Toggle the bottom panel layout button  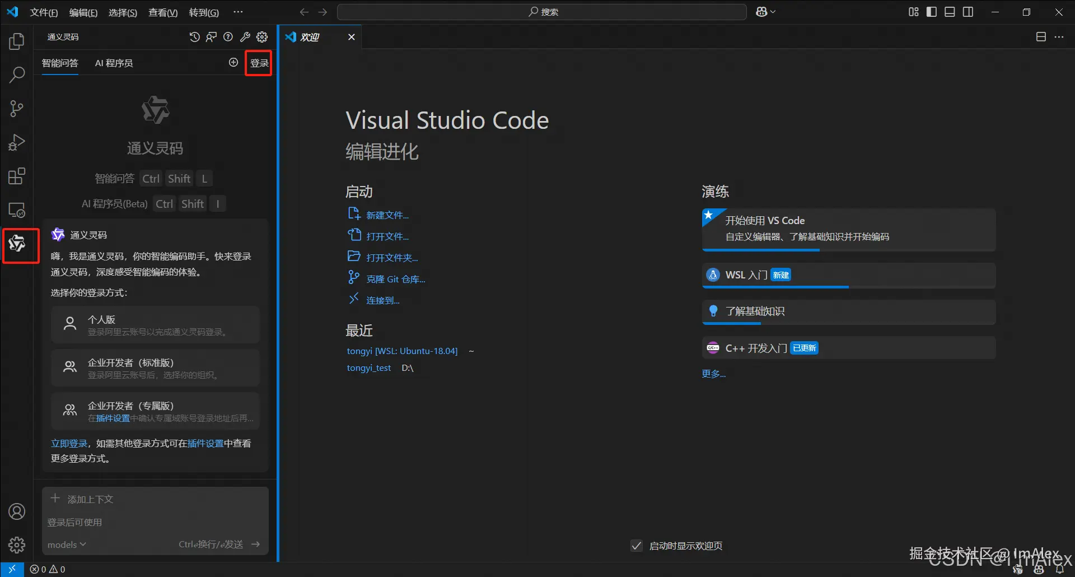click(950, 12)
